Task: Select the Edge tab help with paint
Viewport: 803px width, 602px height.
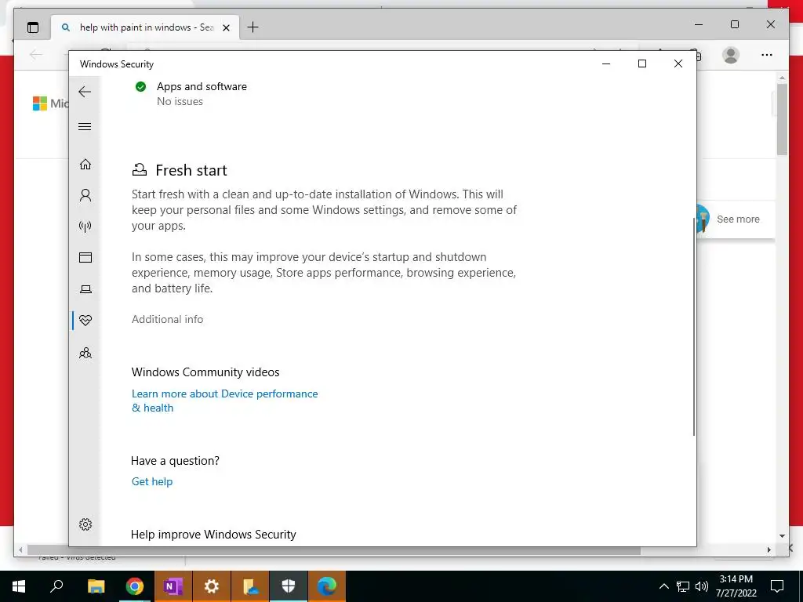Action: 145,27
